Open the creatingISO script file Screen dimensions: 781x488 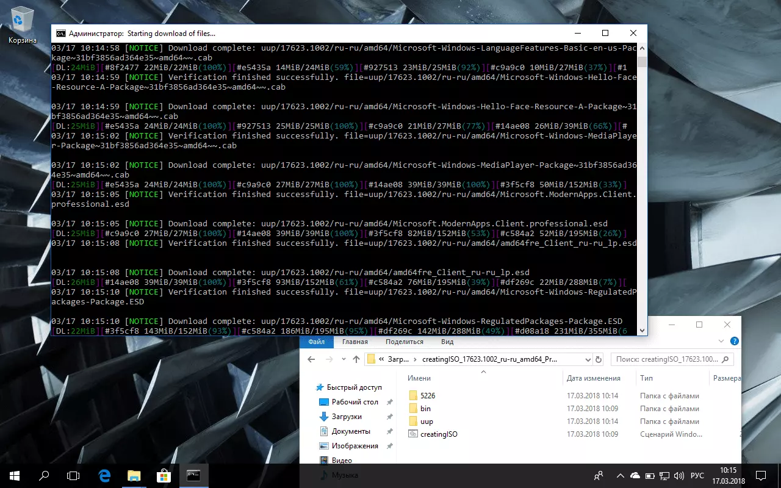coord(438,434)
